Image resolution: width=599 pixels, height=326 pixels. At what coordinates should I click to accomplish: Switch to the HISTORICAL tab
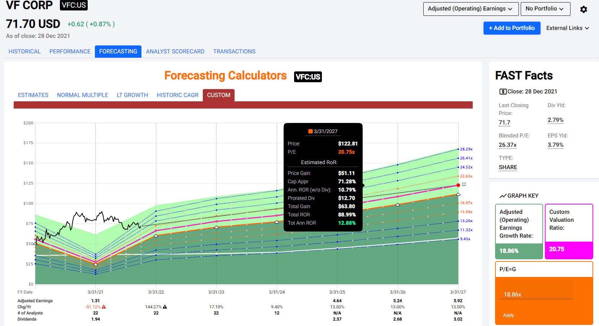[x=25, y=52]
